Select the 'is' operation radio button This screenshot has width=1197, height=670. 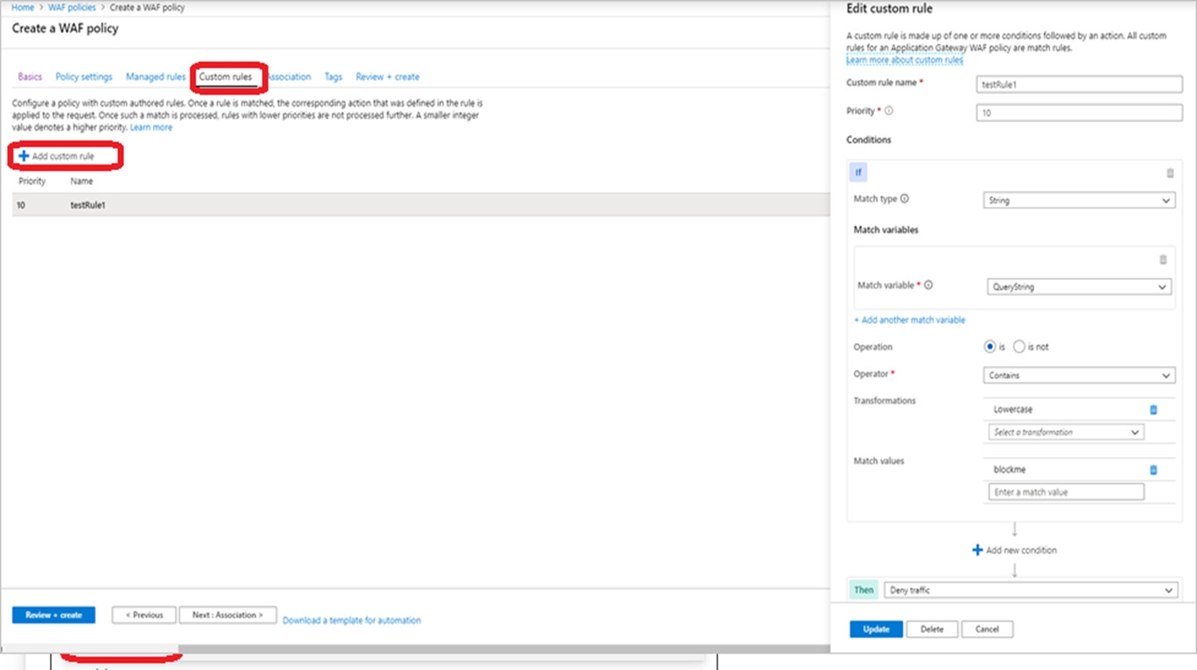pyautogui.click(x=990, y=347)
